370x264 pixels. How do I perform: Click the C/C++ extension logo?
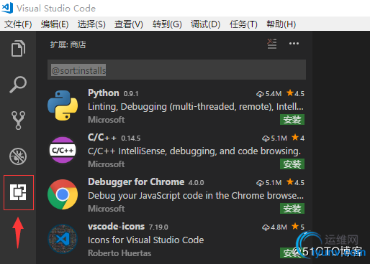(63, 150)
